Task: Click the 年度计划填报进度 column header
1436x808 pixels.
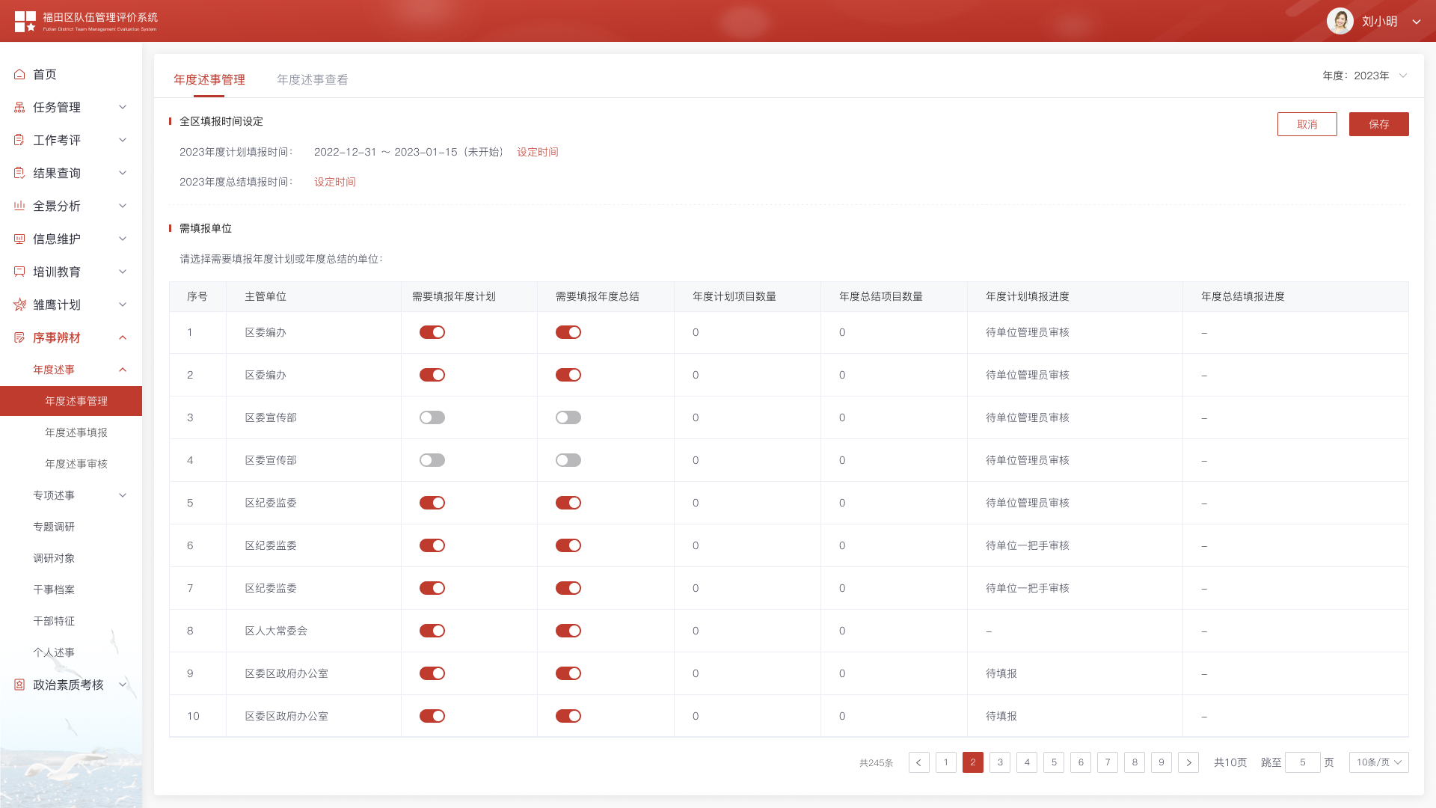Action: coord(1028,296)
